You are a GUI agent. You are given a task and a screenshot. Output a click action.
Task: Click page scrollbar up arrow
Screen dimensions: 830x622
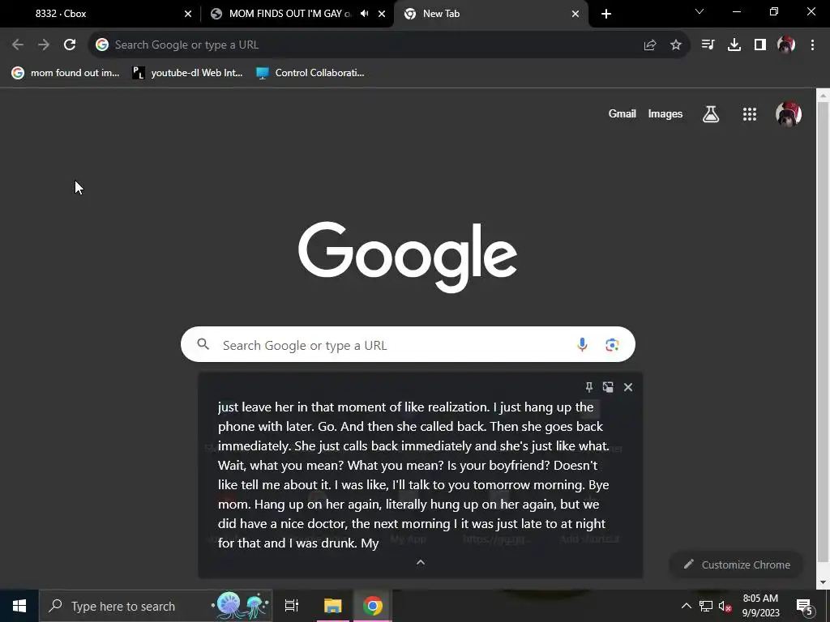click(x=823, y=96)
